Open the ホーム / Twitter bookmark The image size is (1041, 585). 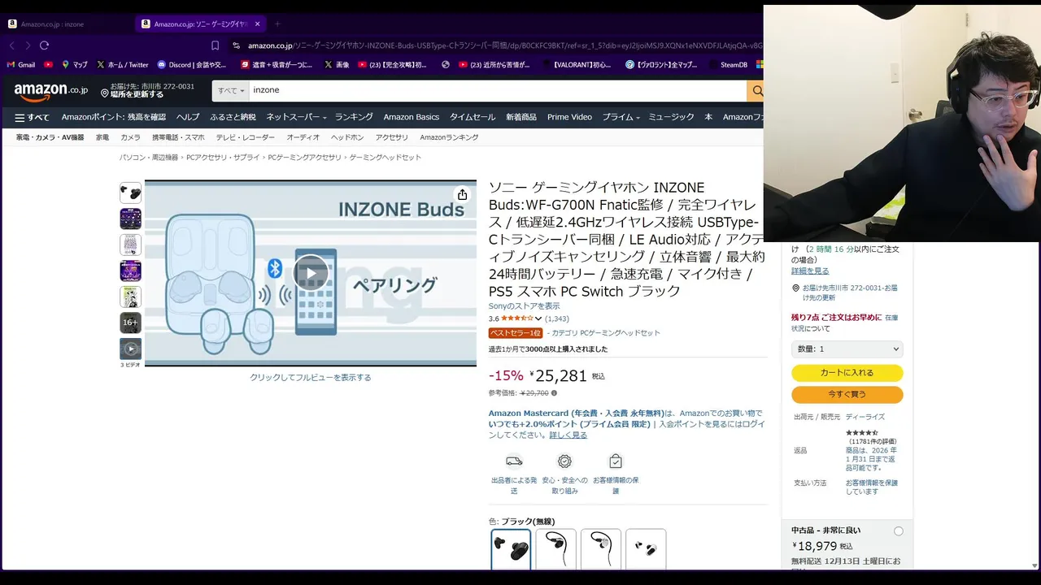pyautogui.click(x=123, y=64)
